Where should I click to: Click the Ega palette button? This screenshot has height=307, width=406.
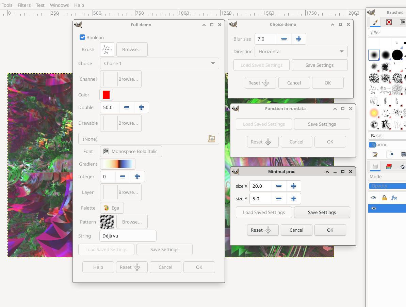coord(112,208)
